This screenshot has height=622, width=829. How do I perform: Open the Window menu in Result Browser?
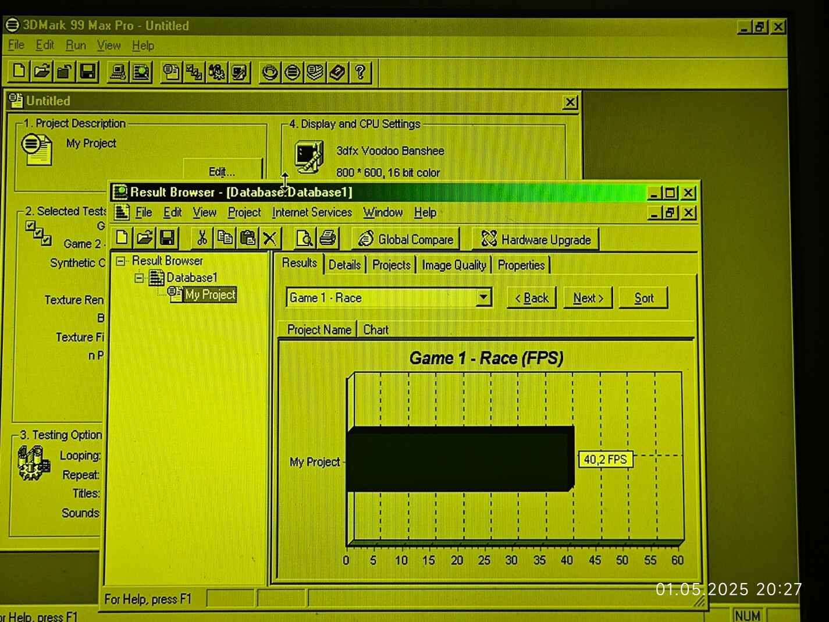[383, 212]
